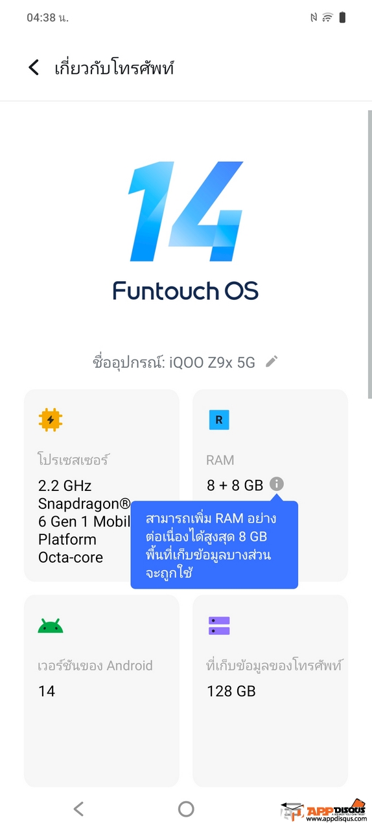This screenshot has width=372, height=829.
Task: Open the processor info card
Action: coord(102,485)
